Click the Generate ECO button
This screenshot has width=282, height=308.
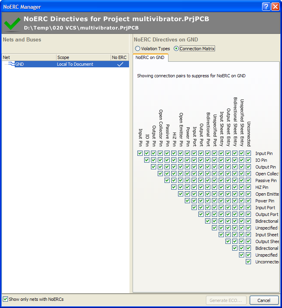226,300
